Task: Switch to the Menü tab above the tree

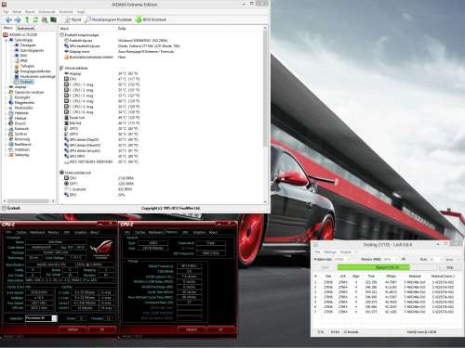Action: (x=8, y=28)
